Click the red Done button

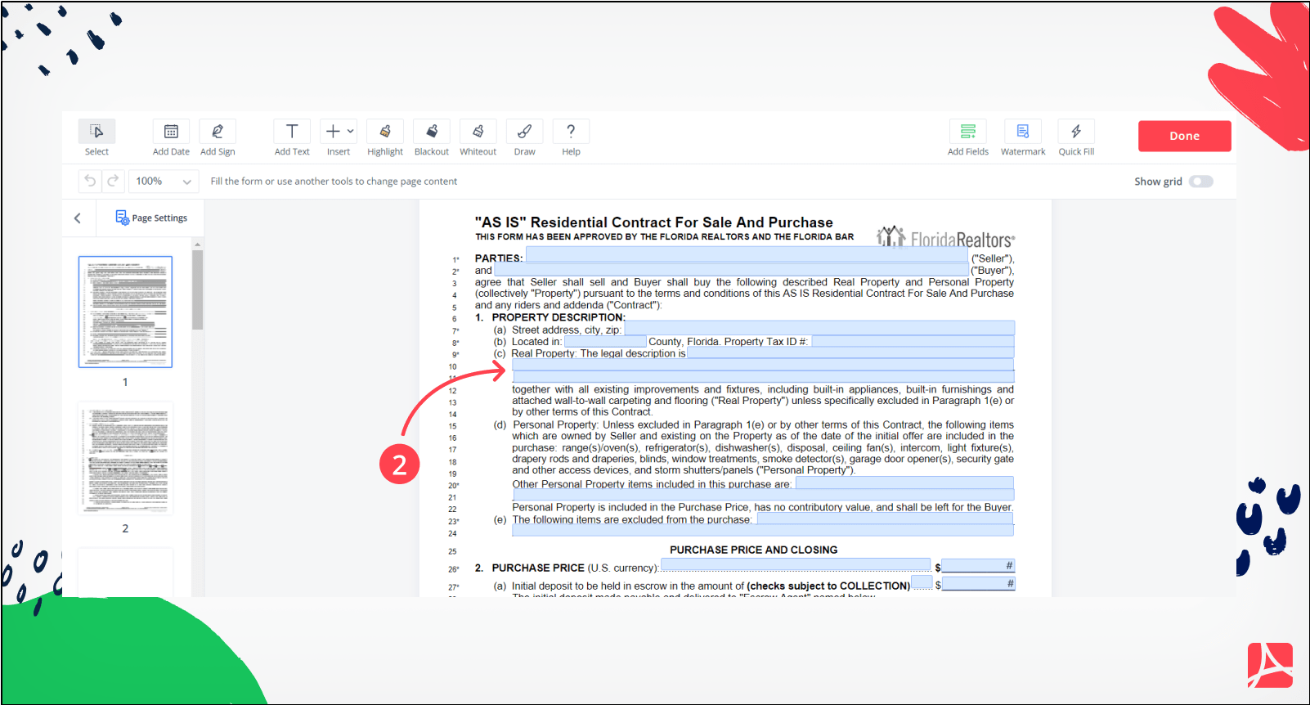(1184, 137)
